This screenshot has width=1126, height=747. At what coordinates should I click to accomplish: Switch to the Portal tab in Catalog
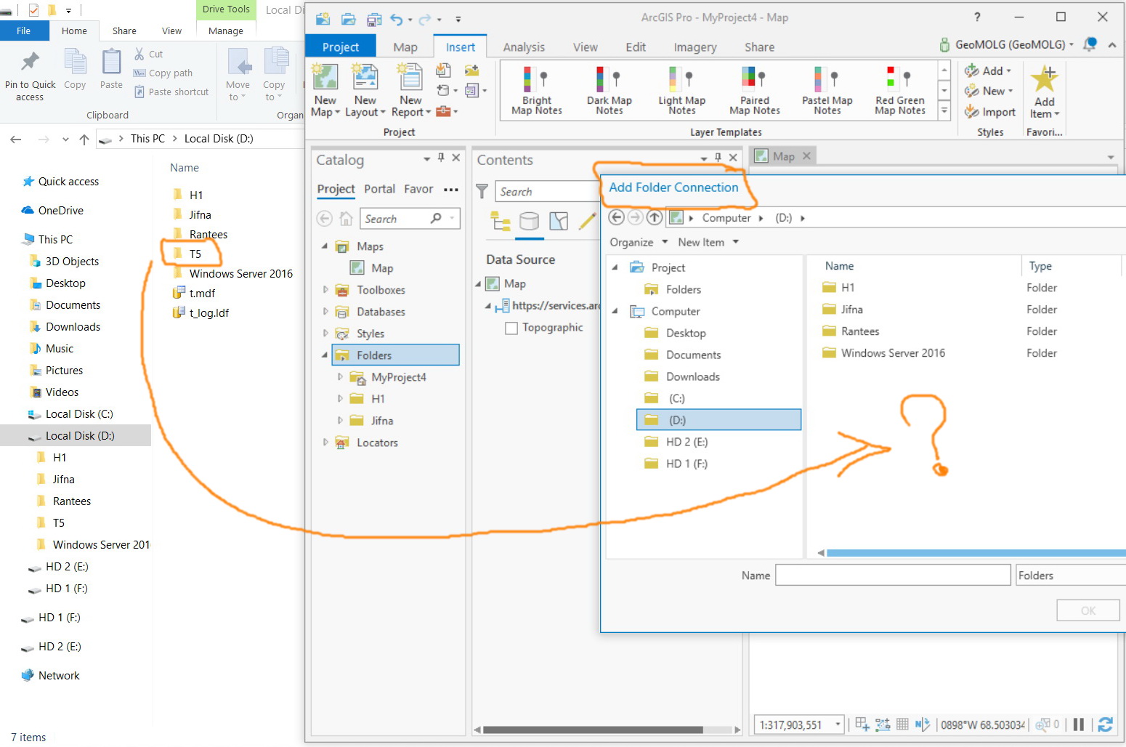(380, 189)
